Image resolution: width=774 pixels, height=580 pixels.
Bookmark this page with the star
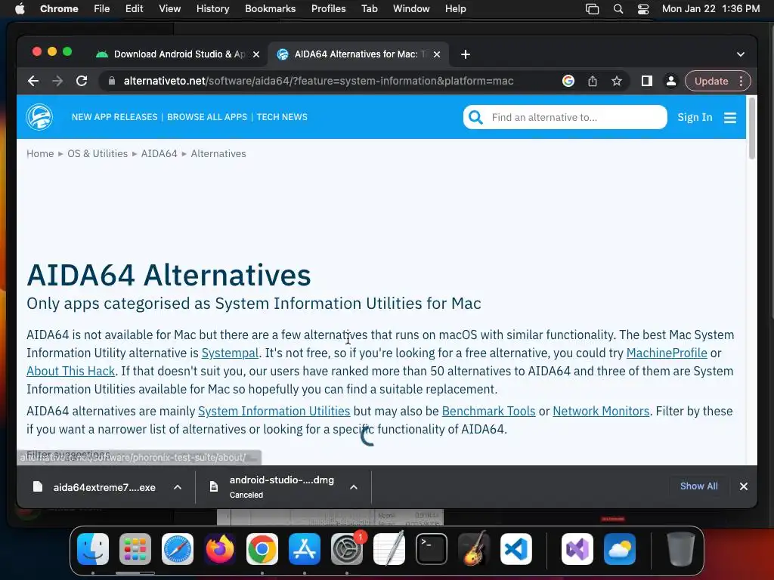click(x=617, y=81)
